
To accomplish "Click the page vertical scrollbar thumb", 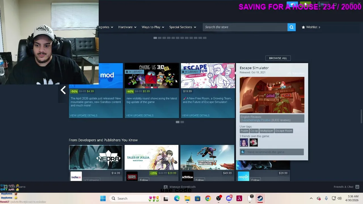I will tap(361, 116).
